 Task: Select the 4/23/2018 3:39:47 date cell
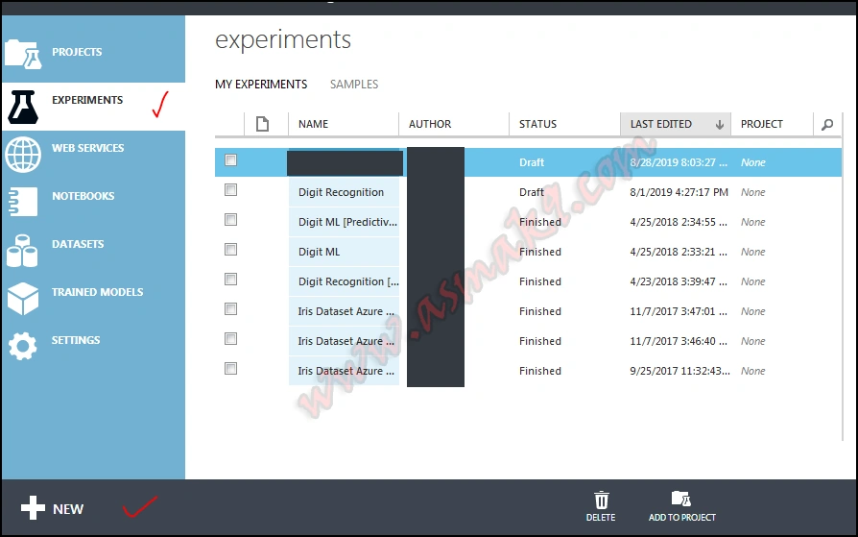point(679,281)
